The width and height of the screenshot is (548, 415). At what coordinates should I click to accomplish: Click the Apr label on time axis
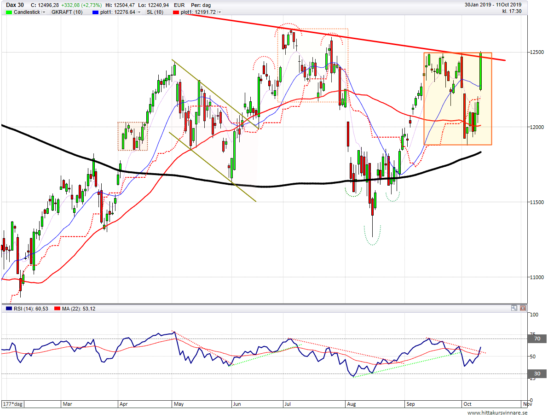(x=124, y=404)
